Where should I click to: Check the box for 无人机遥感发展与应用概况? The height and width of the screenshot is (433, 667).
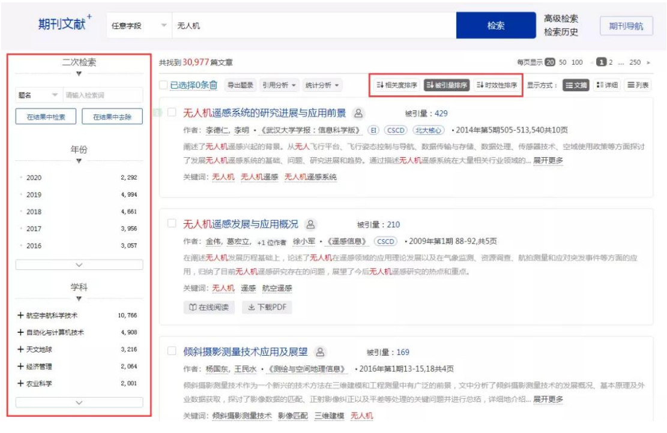[x=172, y=224]
